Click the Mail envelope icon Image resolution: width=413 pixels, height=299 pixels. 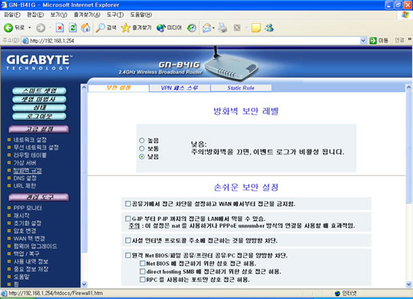pyautogui.click(x=207, y=28)
